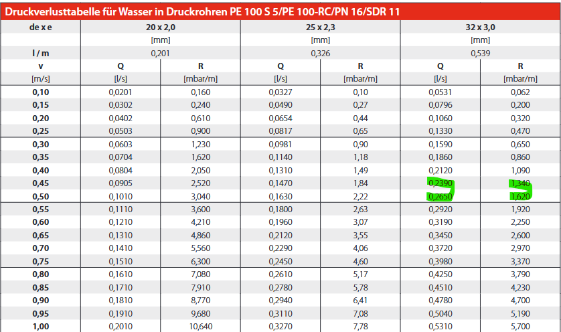The image size is (561, 332).
Task: Click the 0,0201 flow rate cell
Action: [121, 92]
